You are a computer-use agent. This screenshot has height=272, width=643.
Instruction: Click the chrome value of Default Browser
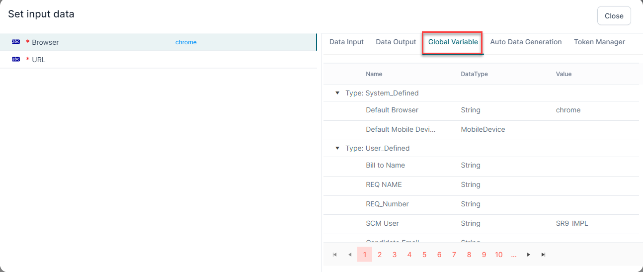[568, 110]
